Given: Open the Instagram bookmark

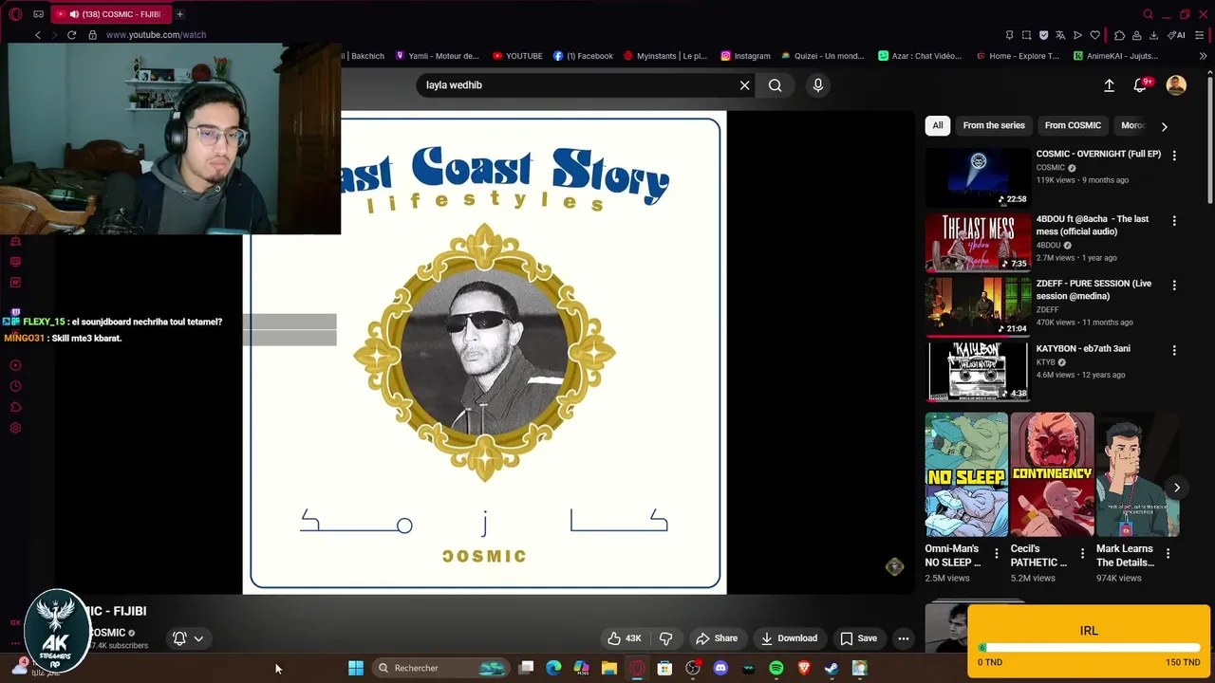Looking at the screenshot, I should 745,56.
